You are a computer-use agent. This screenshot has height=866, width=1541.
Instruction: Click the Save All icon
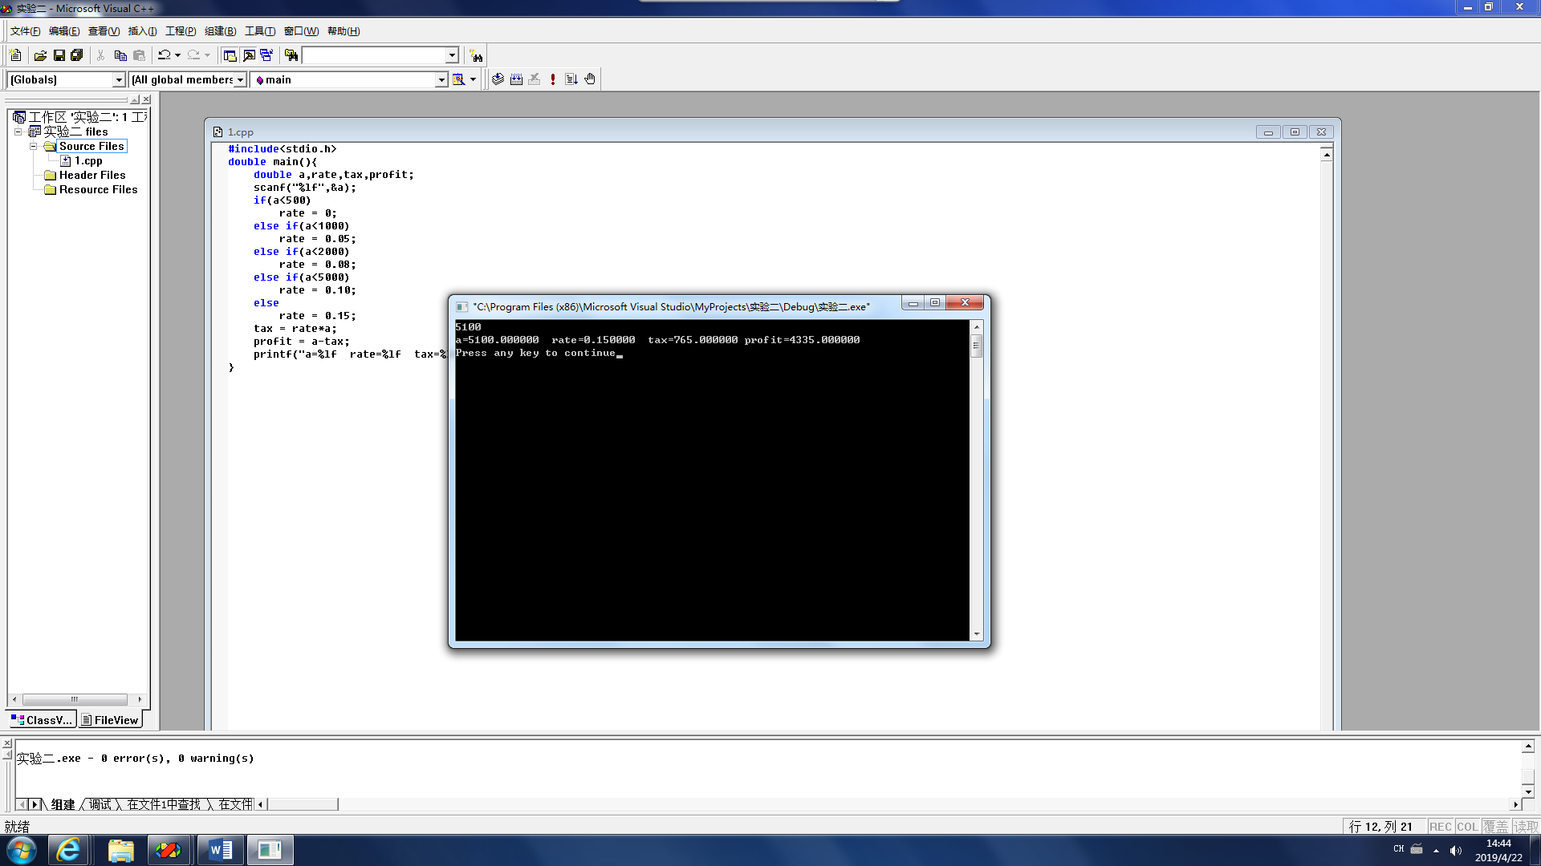[x=77, y=55]
